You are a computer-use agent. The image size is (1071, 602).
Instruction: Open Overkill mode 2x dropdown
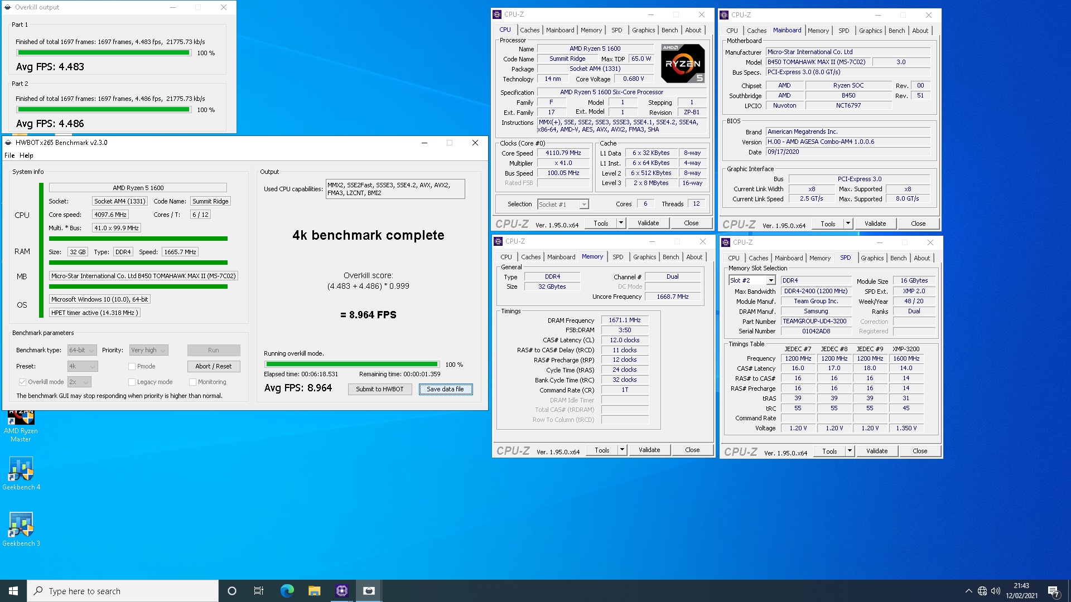pyautogui.click(x=79, y=382)
